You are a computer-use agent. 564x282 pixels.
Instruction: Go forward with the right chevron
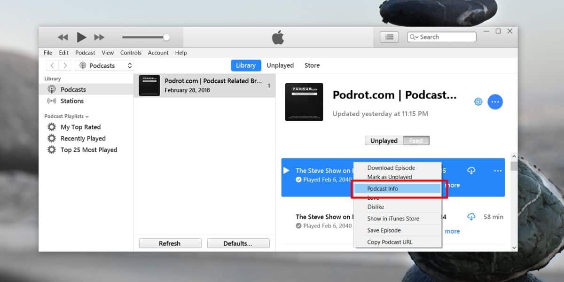[65, 66]
